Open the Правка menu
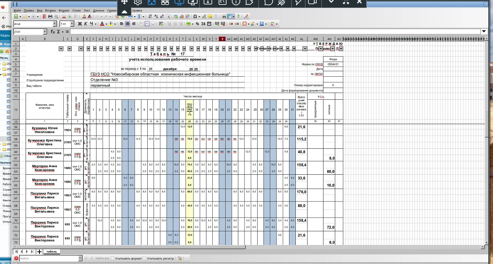This screenshot has width=493, height=264. [x=29, y=10]
